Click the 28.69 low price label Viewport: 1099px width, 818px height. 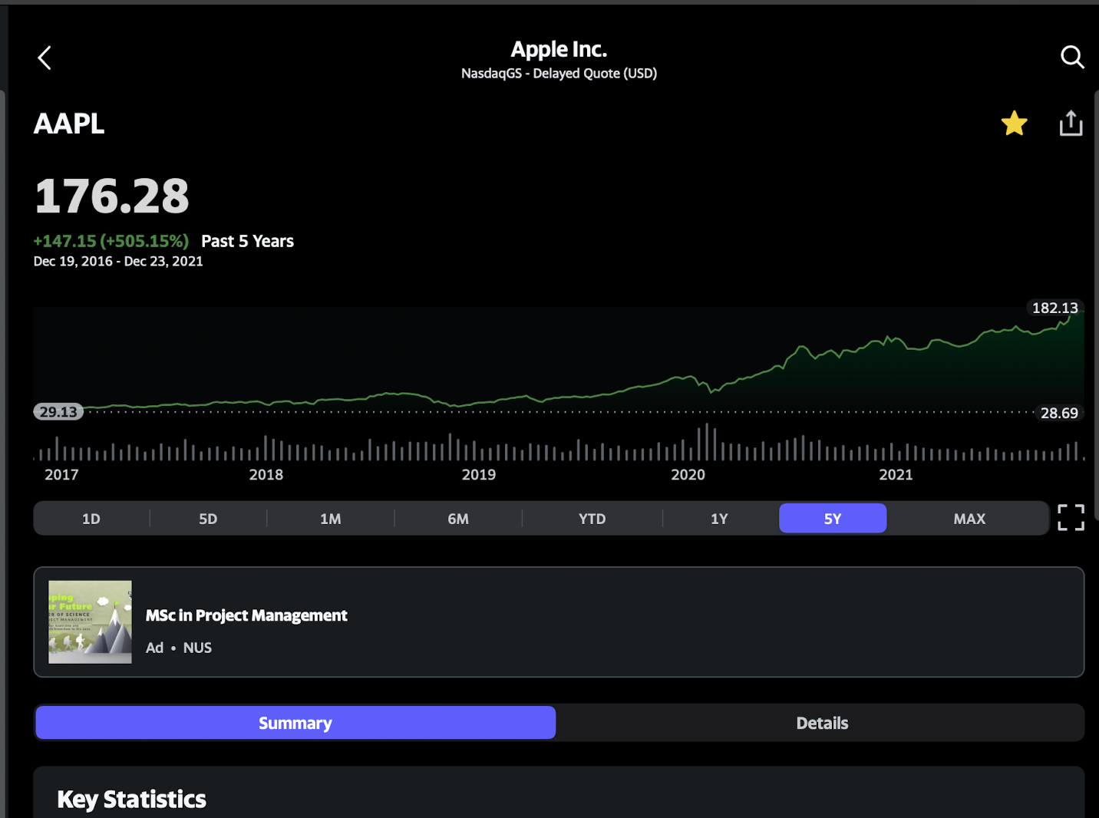click(1059, 413)
